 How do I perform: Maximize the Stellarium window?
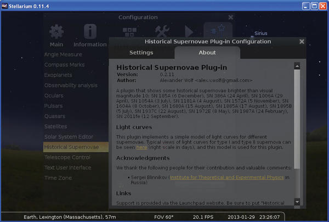pyautogui.click(x=314, y=6)
